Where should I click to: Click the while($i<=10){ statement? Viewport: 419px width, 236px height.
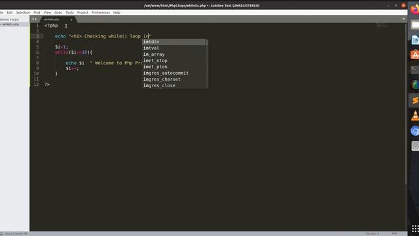(x=73, y=52)
